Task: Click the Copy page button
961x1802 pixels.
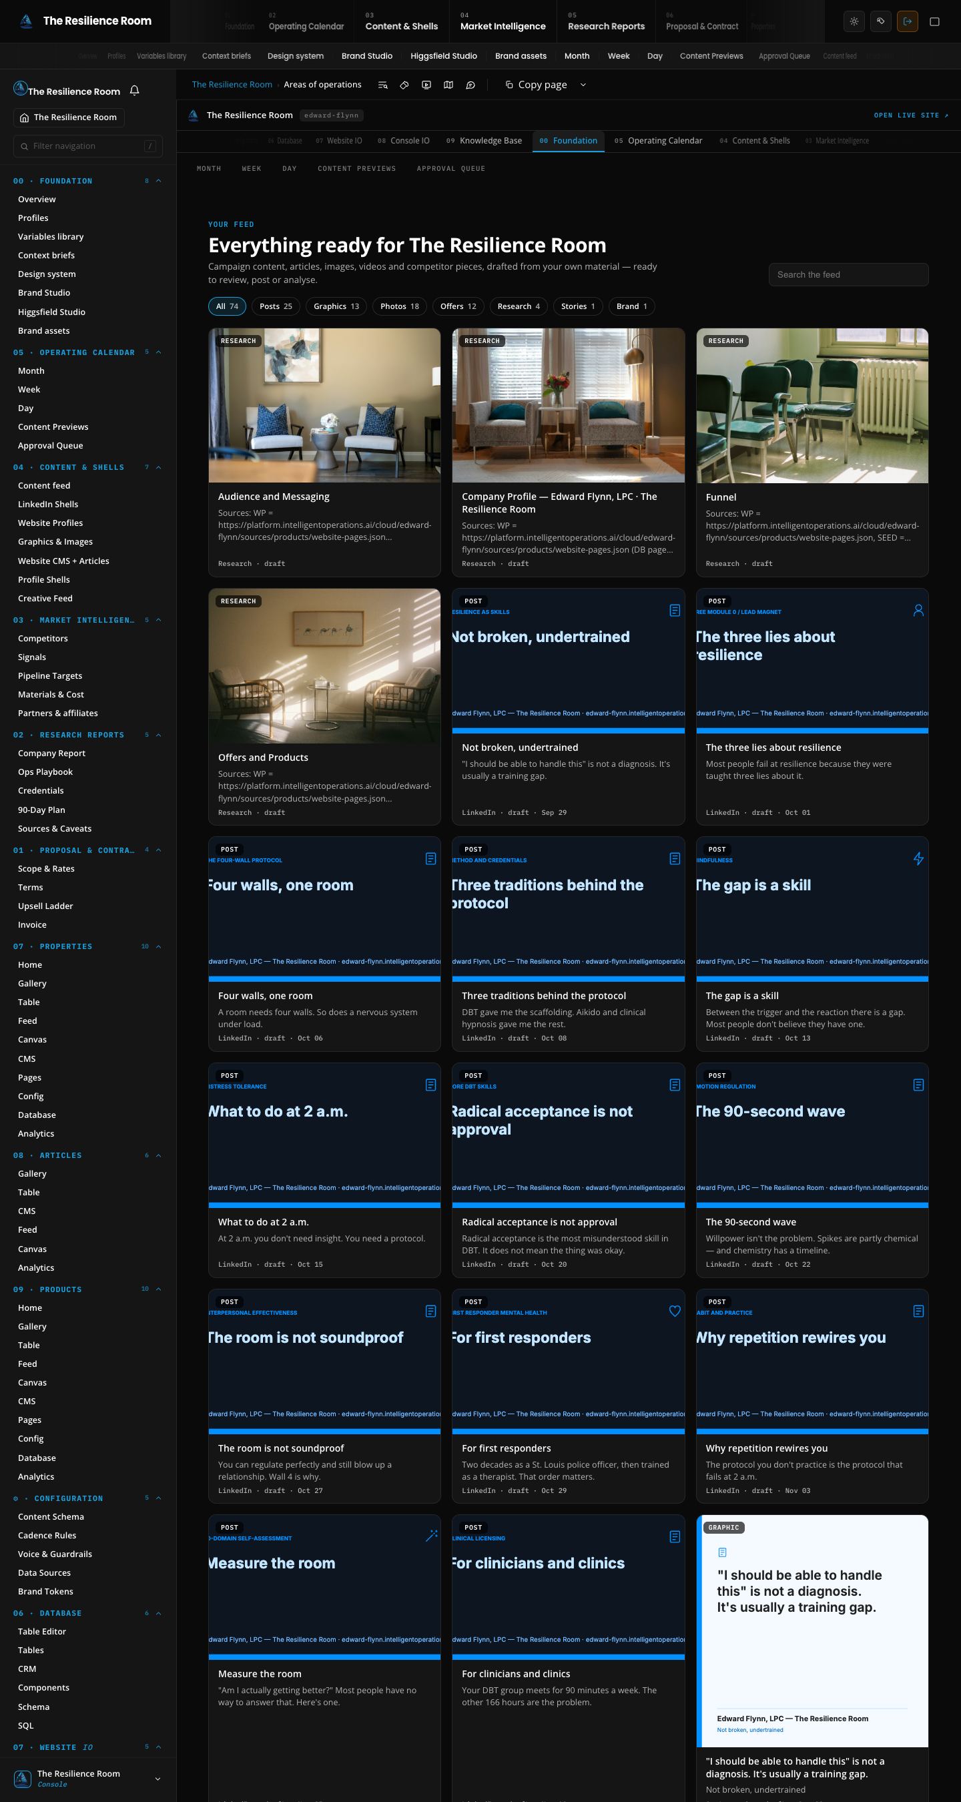Action: [x=536, y=85]
